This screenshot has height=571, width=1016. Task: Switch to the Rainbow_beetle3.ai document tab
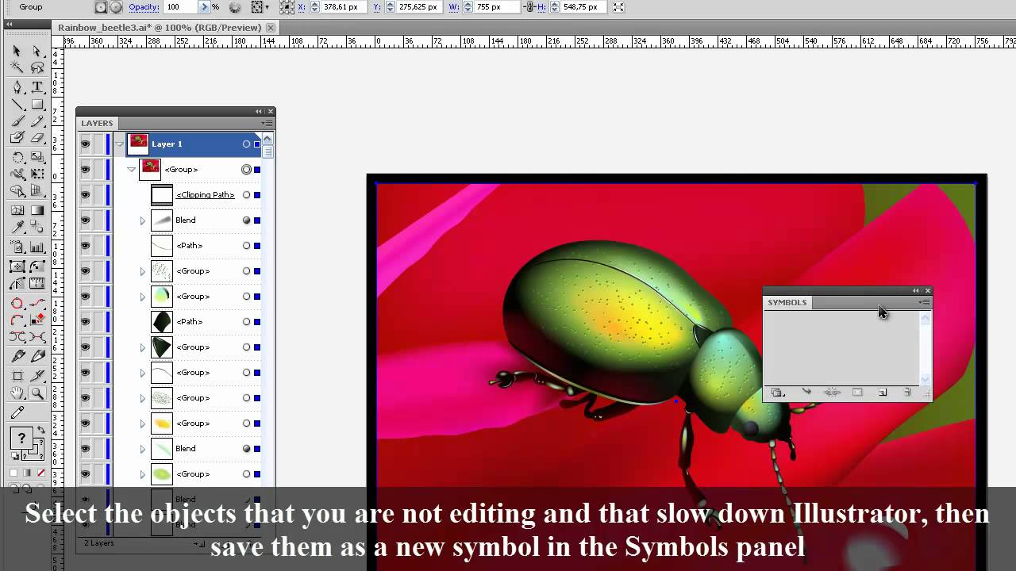pyautogui.click(x=160, y=28)
